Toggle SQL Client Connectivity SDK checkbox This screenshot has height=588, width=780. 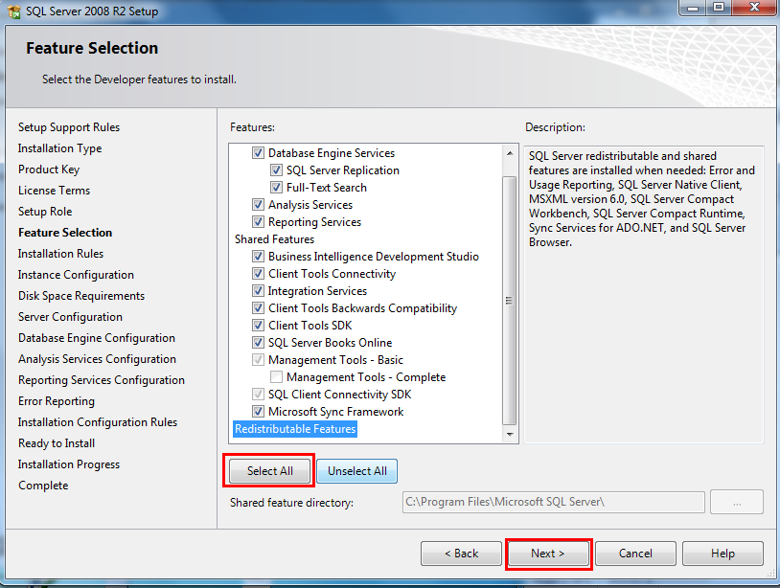258,395
